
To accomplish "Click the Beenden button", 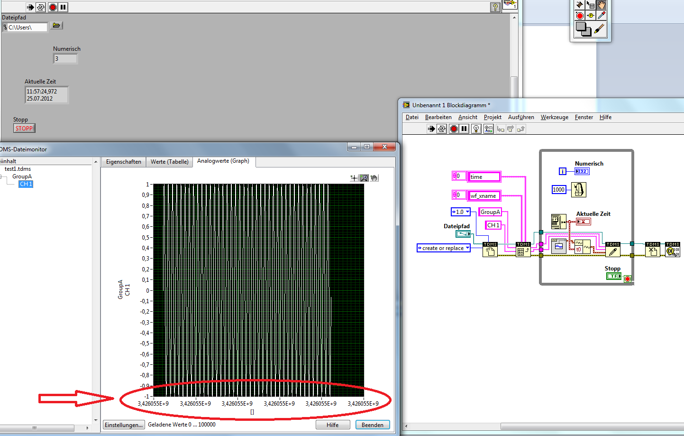I will pyautogui.click(x=373, y=425).
